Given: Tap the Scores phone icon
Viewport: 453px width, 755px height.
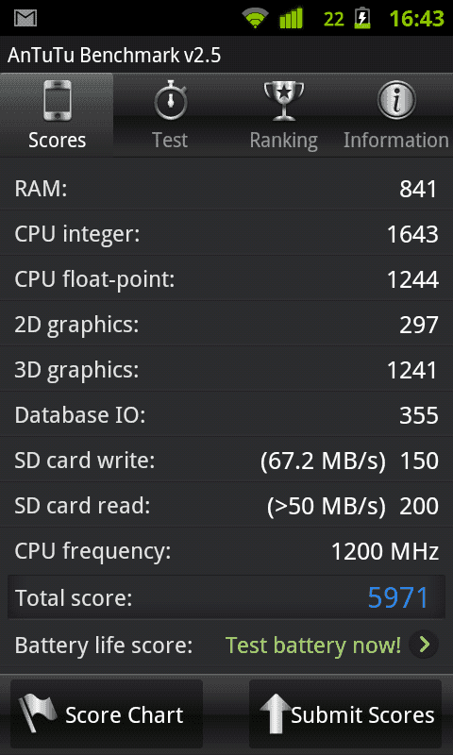Looking at the screenshot, I should click(58, 101).
